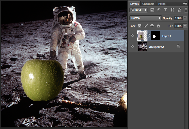Viewport: 189px width, 129px height.
Task: Click the lock all padlock icon
Action: point(158,26)
